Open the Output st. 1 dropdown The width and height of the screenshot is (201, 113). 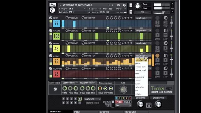[73, 9]
